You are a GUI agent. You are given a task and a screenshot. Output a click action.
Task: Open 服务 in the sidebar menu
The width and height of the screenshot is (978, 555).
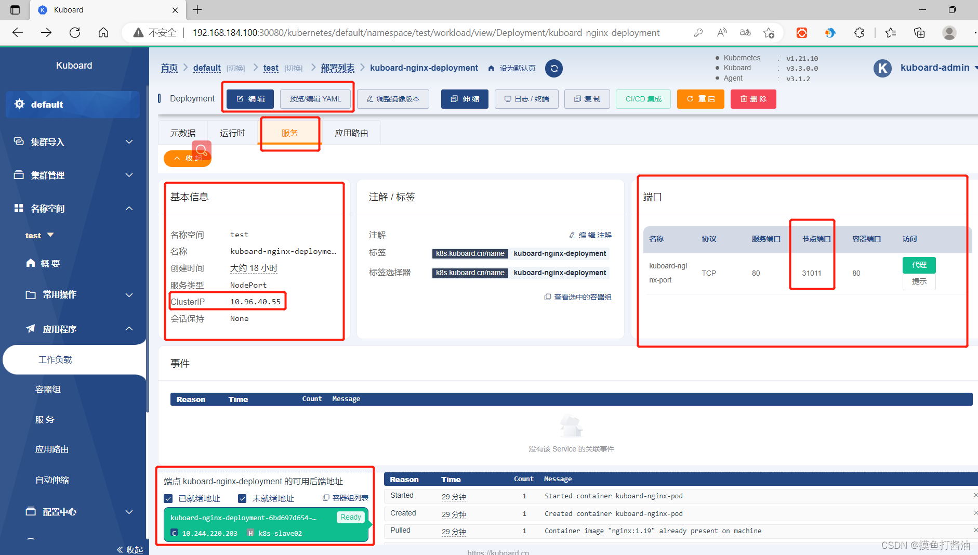pyautogui.click(x=45, y=419)
